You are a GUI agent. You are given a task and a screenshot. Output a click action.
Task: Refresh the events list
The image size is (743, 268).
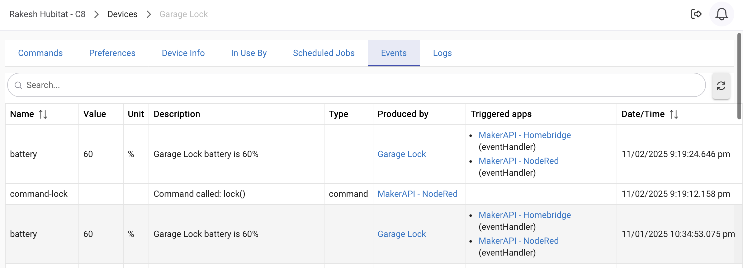(x=721, y=86)
